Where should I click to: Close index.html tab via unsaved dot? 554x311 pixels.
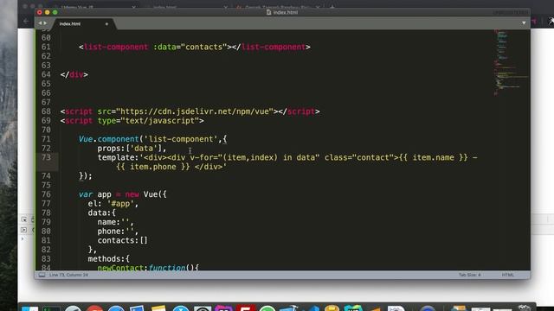pos(106,24)
